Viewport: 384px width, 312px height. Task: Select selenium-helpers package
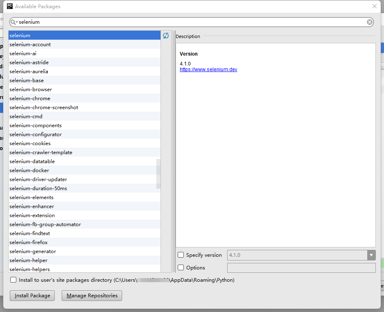click(85, 269)
